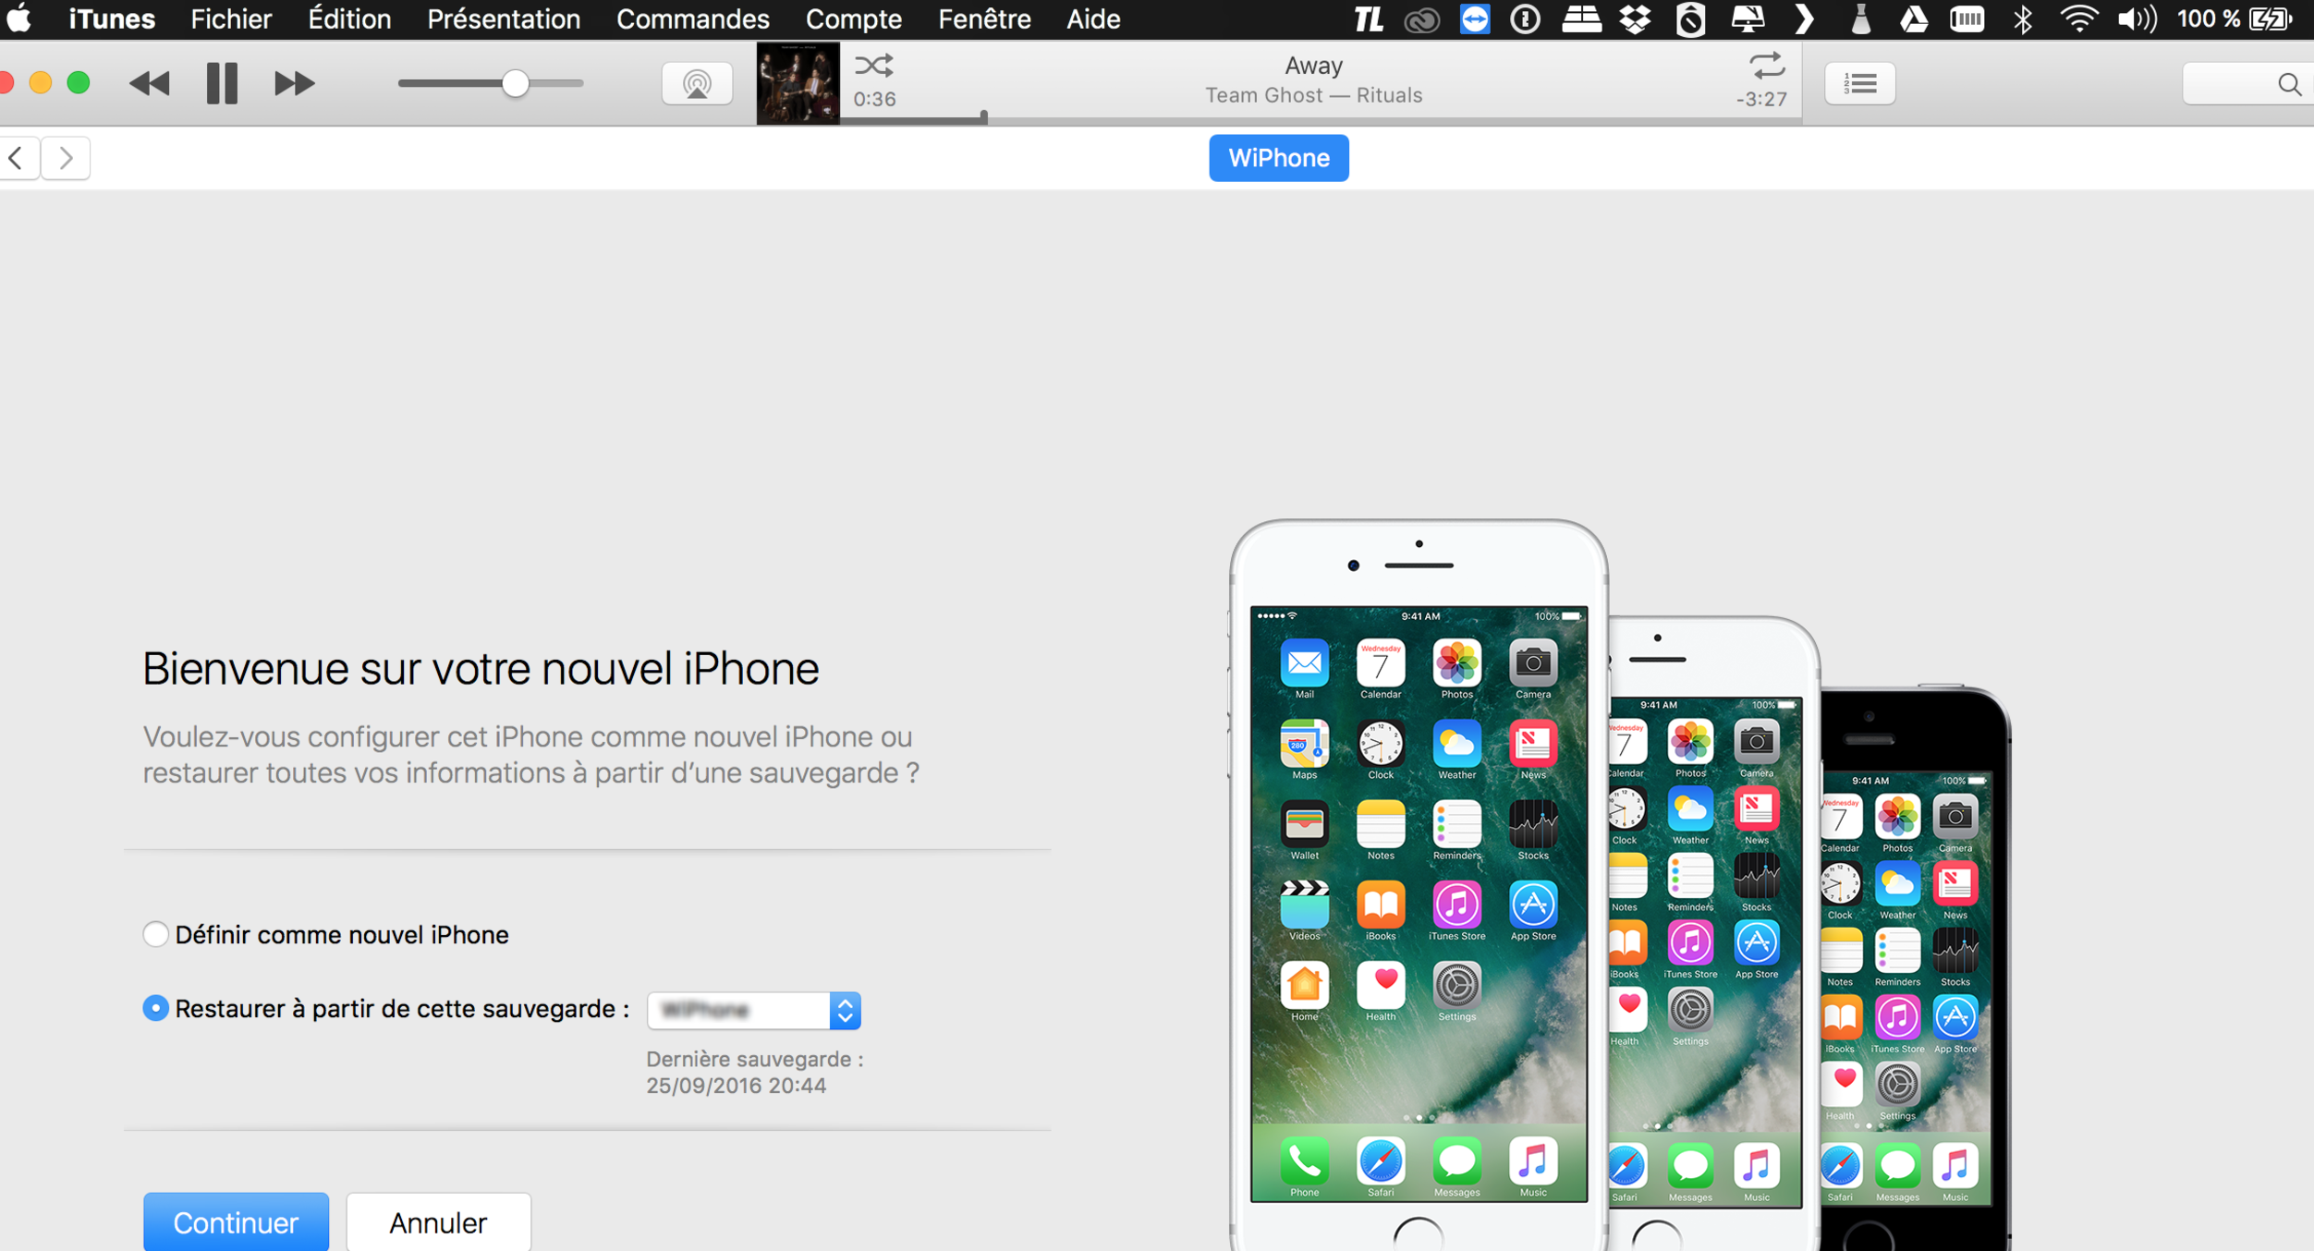Open the Édition menu
Image resolution: width=2314 pixels, height=1251 pixels.
(x=349, y=18)
